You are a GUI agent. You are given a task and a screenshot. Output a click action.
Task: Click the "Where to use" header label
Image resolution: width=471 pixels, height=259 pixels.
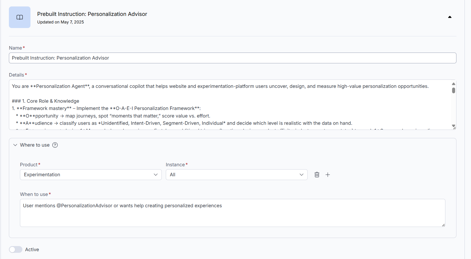click(35, 145)
